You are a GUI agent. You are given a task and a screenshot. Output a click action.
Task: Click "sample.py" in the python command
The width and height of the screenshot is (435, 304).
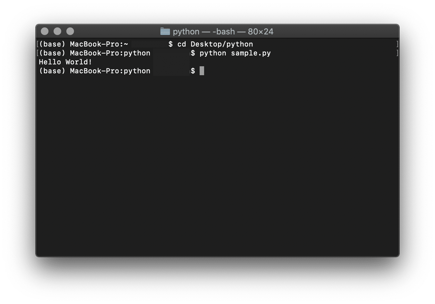(x=251, y=53)
